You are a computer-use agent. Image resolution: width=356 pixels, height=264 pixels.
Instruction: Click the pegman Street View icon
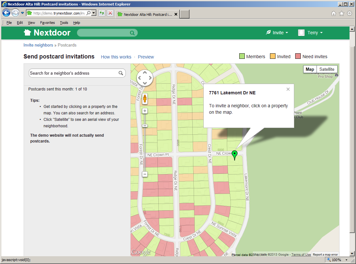pyautogui.click(x=145, y=99)
